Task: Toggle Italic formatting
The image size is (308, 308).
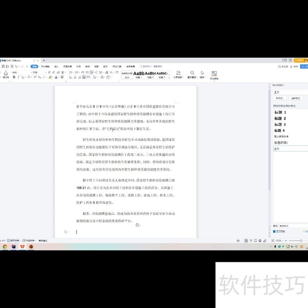Action: 18,77
